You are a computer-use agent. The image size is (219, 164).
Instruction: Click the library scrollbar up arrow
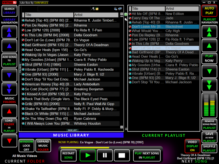122,14
